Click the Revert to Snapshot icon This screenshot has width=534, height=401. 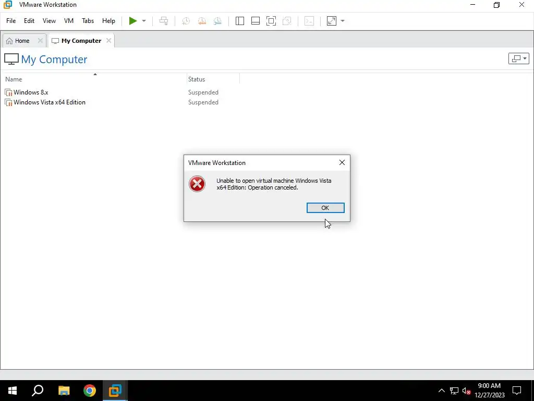tap(202, 21)
